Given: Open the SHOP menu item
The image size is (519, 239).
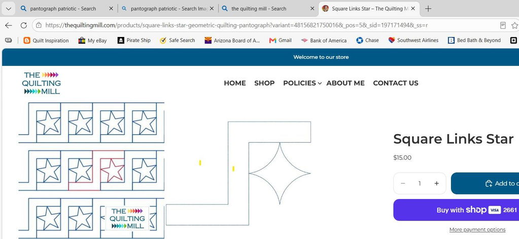Looking at the screenshot, I should point(264,83).
